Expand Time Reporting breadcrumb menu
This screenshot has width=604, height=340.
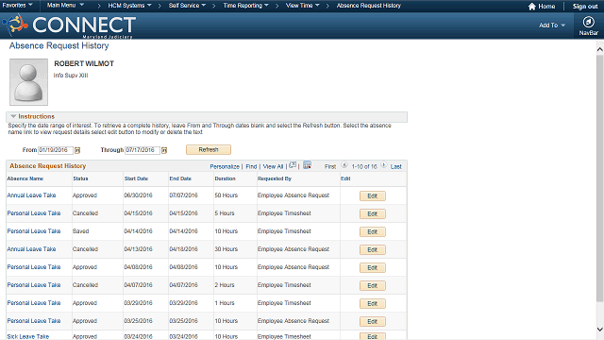point(245,6)
